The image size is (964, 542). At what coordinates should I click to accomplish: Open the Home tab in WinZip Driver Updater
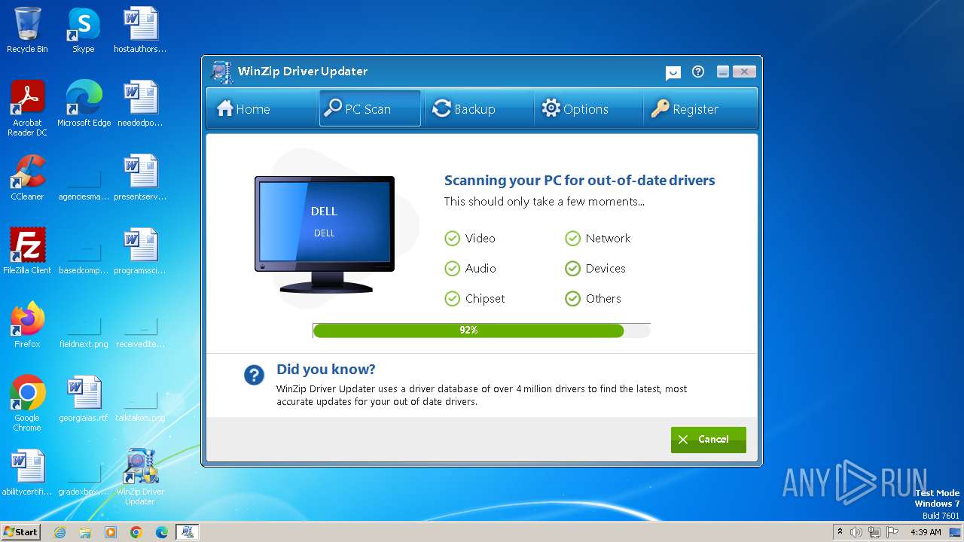click(x=260, y=109)
